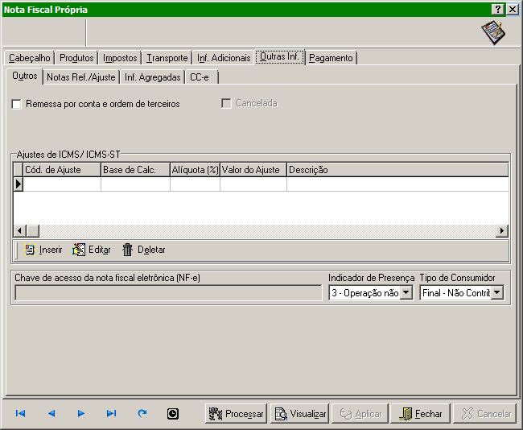Image resolution: width=523 pixels, height=430 pixels.
Task: Enable Remessa por conta e ordem de terceiros
Action: (x=17, y=104)
